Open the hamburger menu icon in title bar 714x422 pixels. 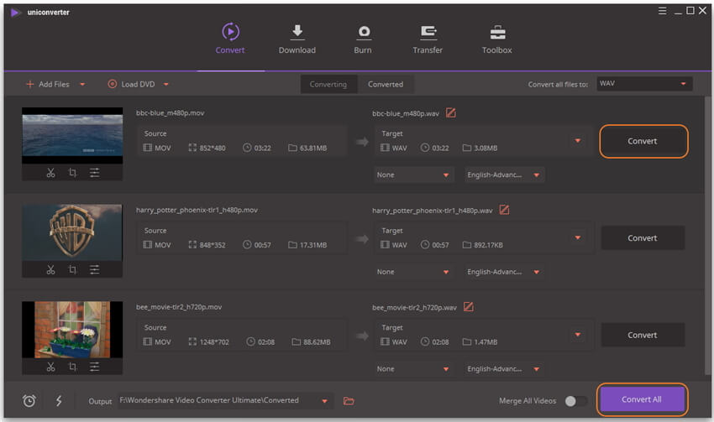662,10
